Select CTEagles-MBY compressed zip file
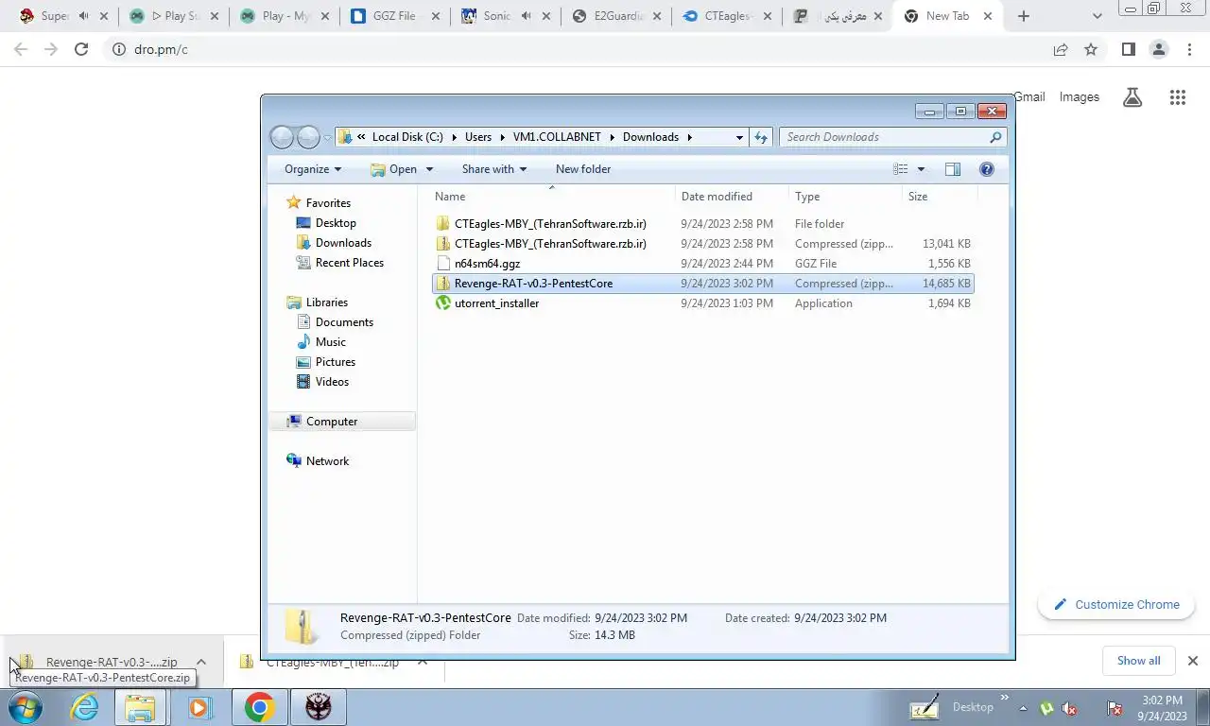The height and width of the screenshot is (726, 1210). (x=702, y=244)
